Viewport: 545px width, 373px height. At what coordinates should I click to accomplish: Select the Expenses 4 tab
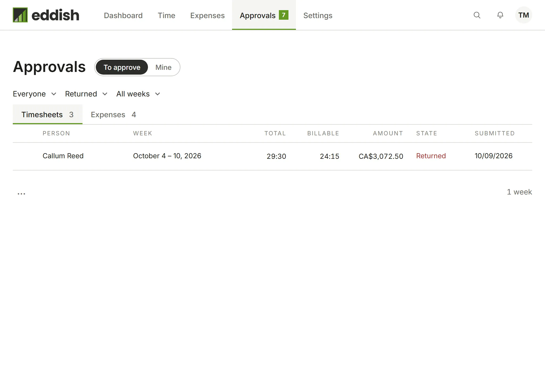click(113, 114)
